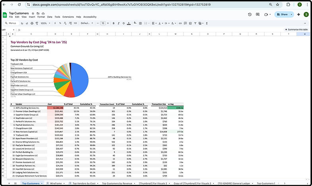Add a new sheet with plus
This screenshot has height=186, width=312.
(9, 183)
